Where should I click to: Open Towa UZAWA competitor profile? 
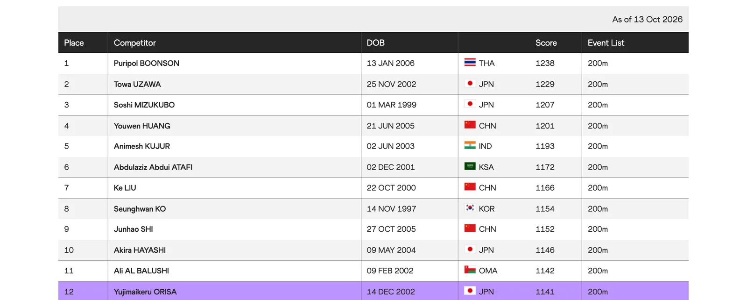point(137,84)
